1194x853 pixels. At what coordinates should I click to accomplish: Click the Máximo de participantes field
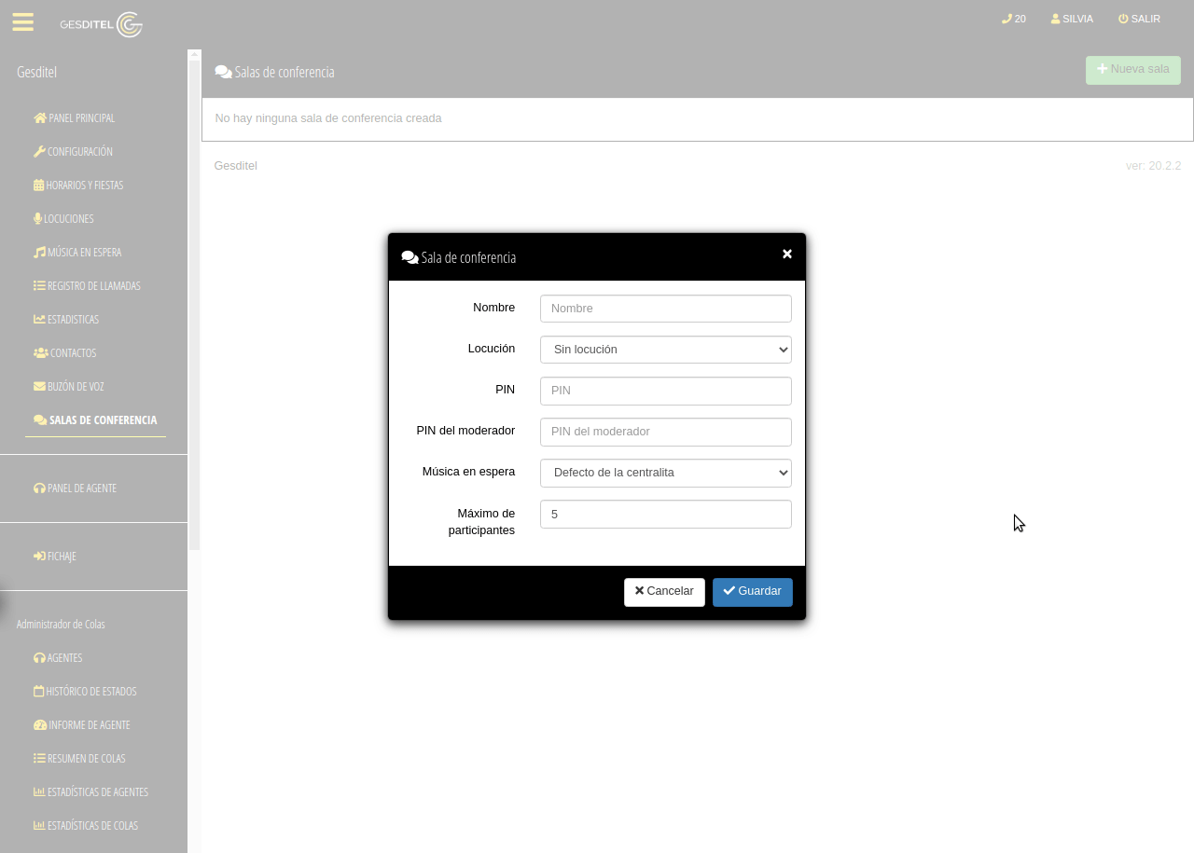coord(665,515)
